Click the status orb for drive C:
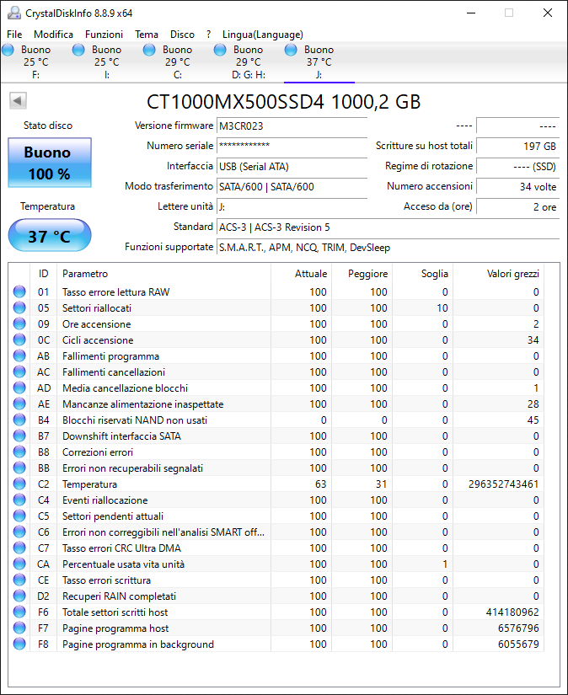 [149, 50]
